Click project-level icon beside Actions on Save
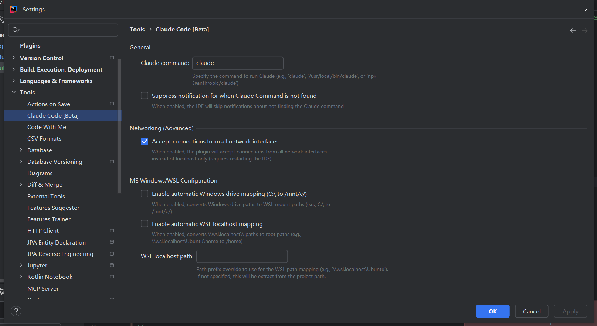The width and height of the screenshot is (597, 326). click(x=112, y=104)
